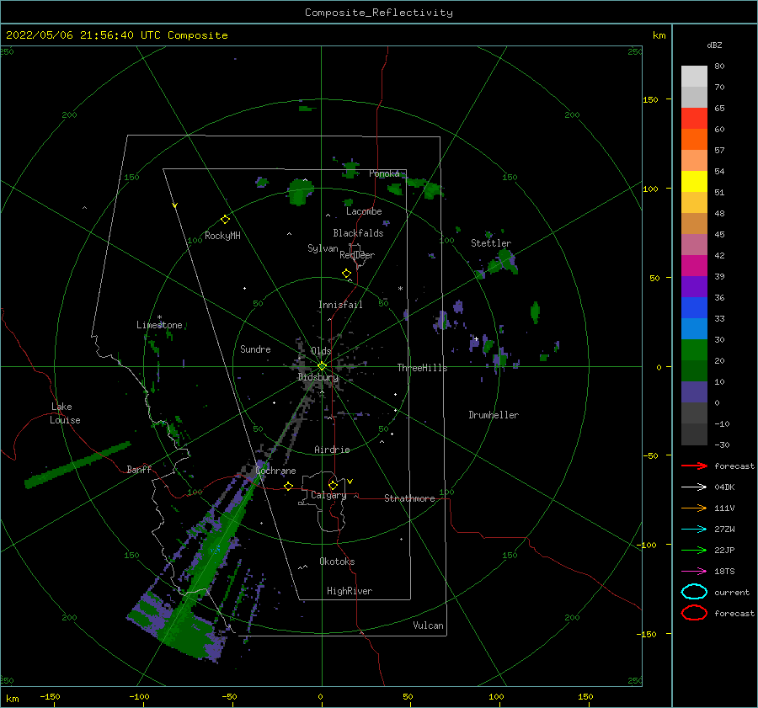Click the Sylvan label
Viewport: 758px width, 708px height.
(x=323, y=248)
